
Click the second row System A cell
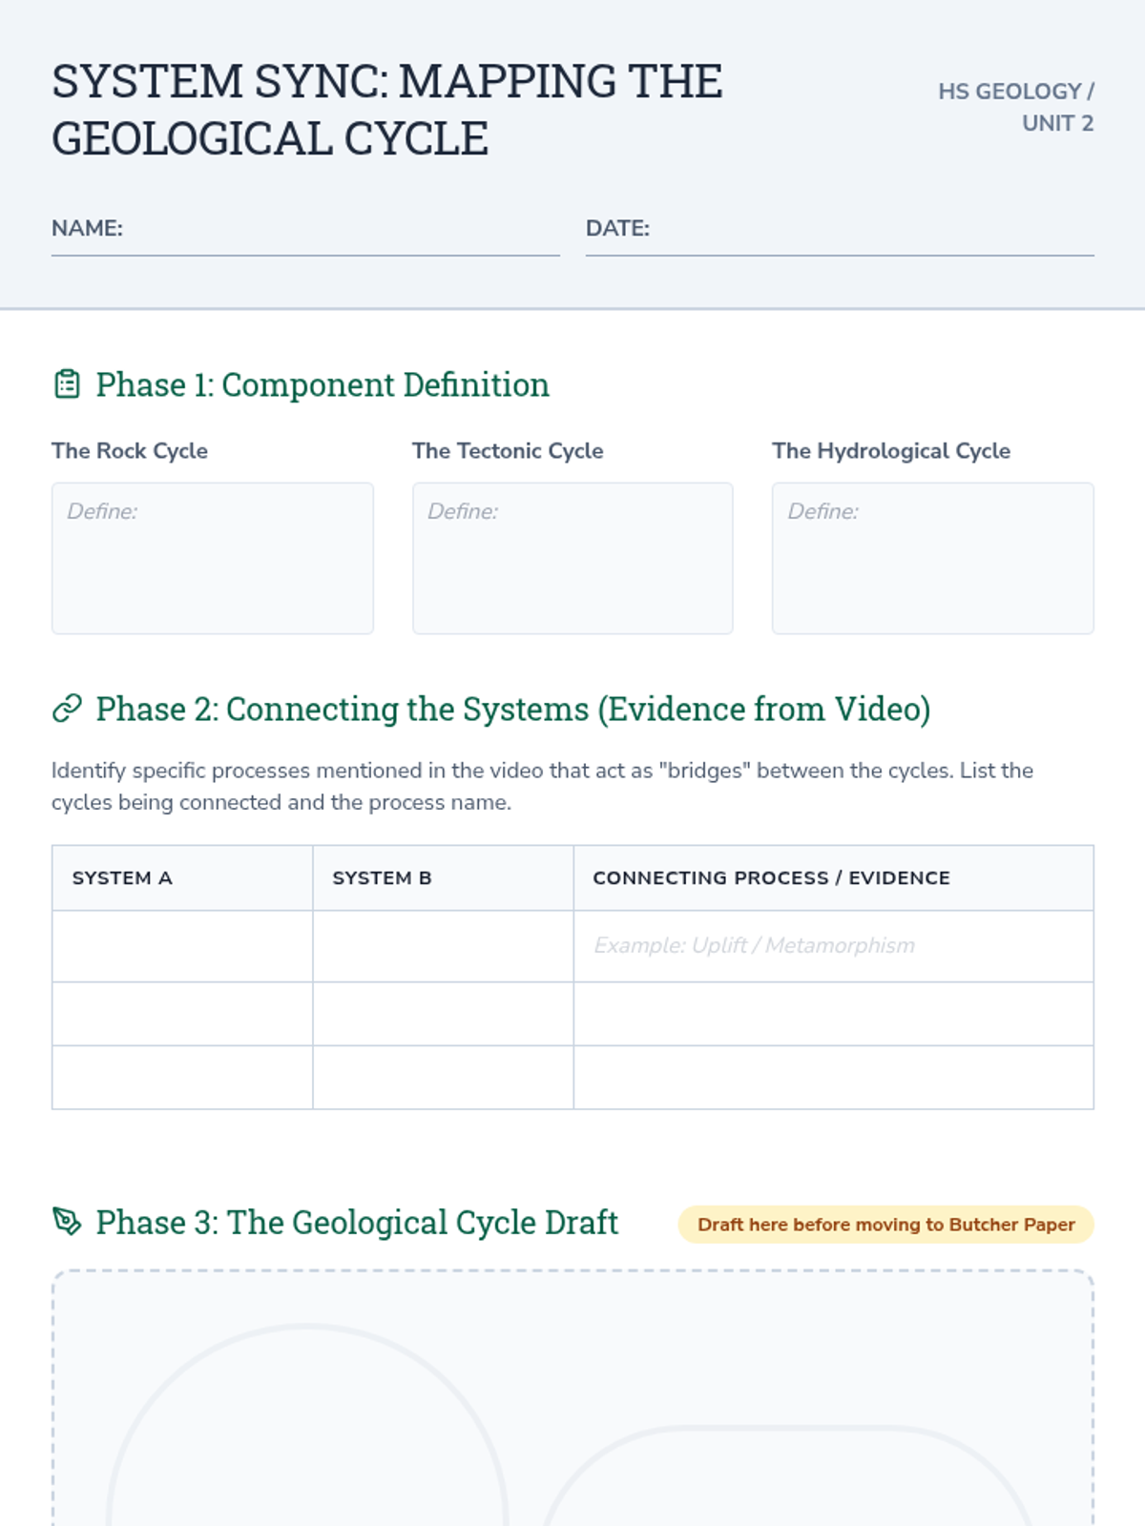[x=182, y=1014]
